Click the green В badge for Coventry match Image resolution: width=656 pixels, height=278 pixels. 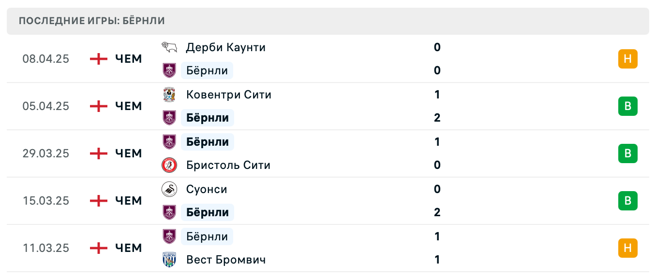[628, 106]
